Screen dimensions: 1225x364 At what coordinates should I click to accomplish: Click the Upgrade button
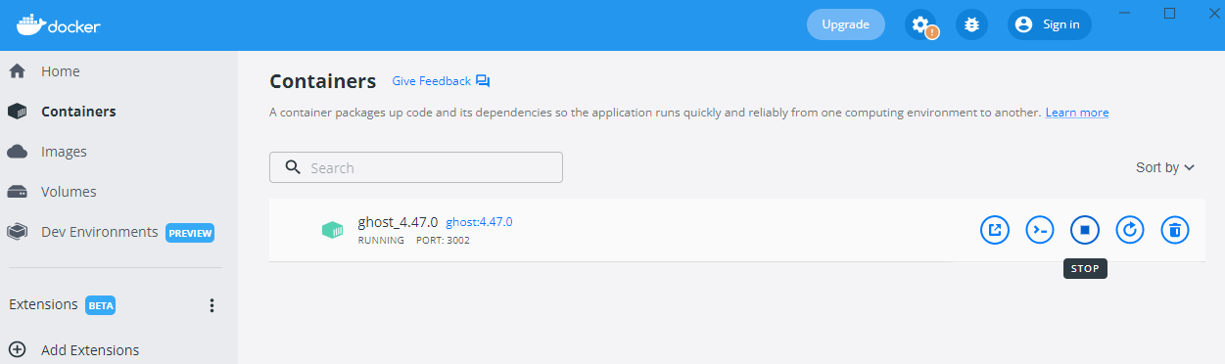tap(845, 24)
